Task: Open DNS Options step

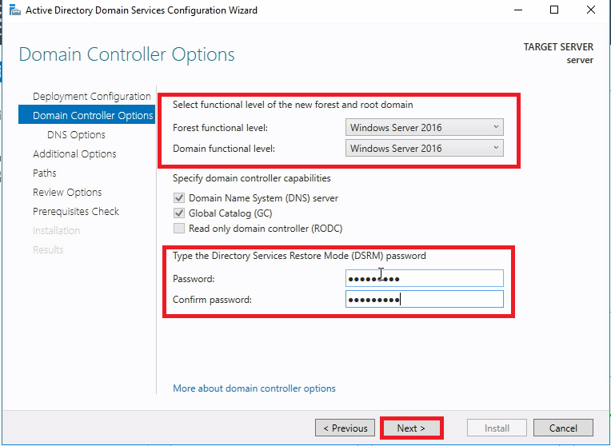Action: click(76, 135)
